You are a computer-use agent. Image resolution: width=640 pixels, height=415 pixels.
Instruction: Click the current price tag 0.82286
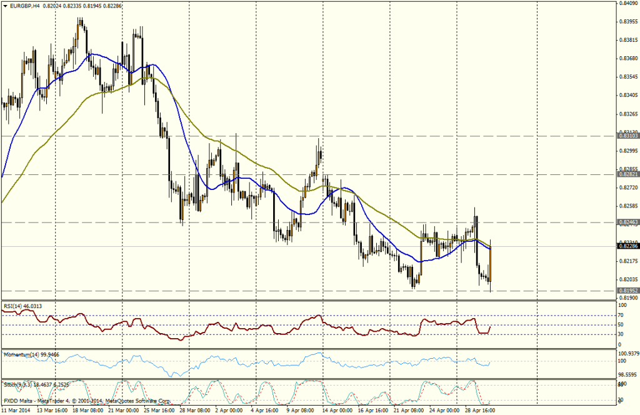(x=627, y=246)
